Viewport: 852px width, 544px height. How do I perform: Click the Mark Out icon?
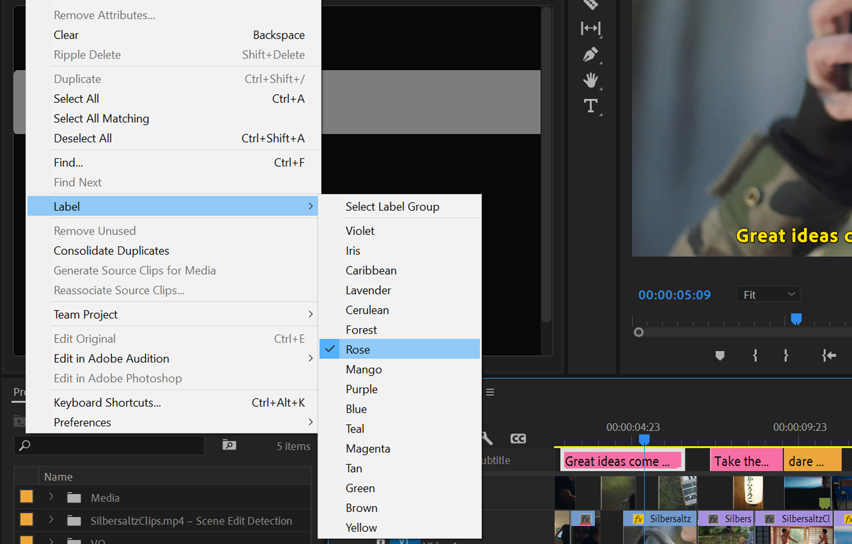pos(785,356)
